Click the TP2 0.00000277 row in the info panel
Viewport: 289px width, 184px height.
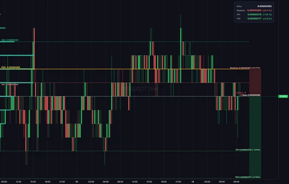[x=254, y=19]
